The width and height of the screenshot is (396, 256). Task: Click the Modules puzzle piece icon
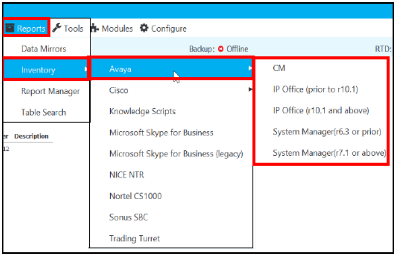(94, 28)
